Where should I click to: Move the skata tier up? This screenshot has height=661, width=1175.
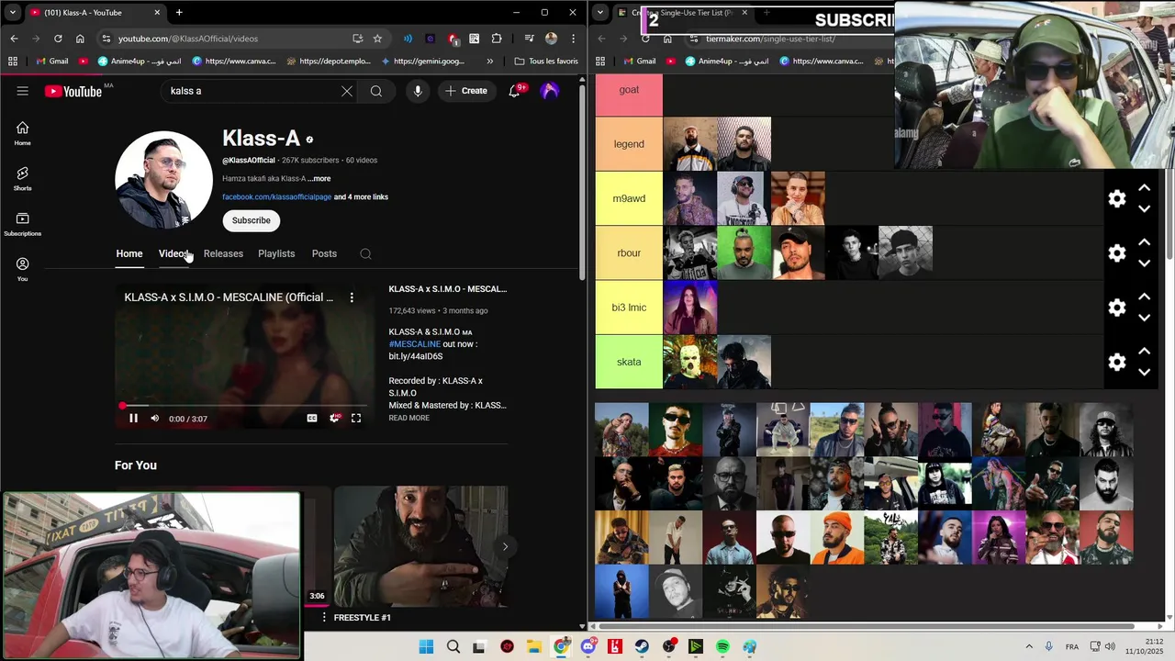click(x=1144, y=351)
